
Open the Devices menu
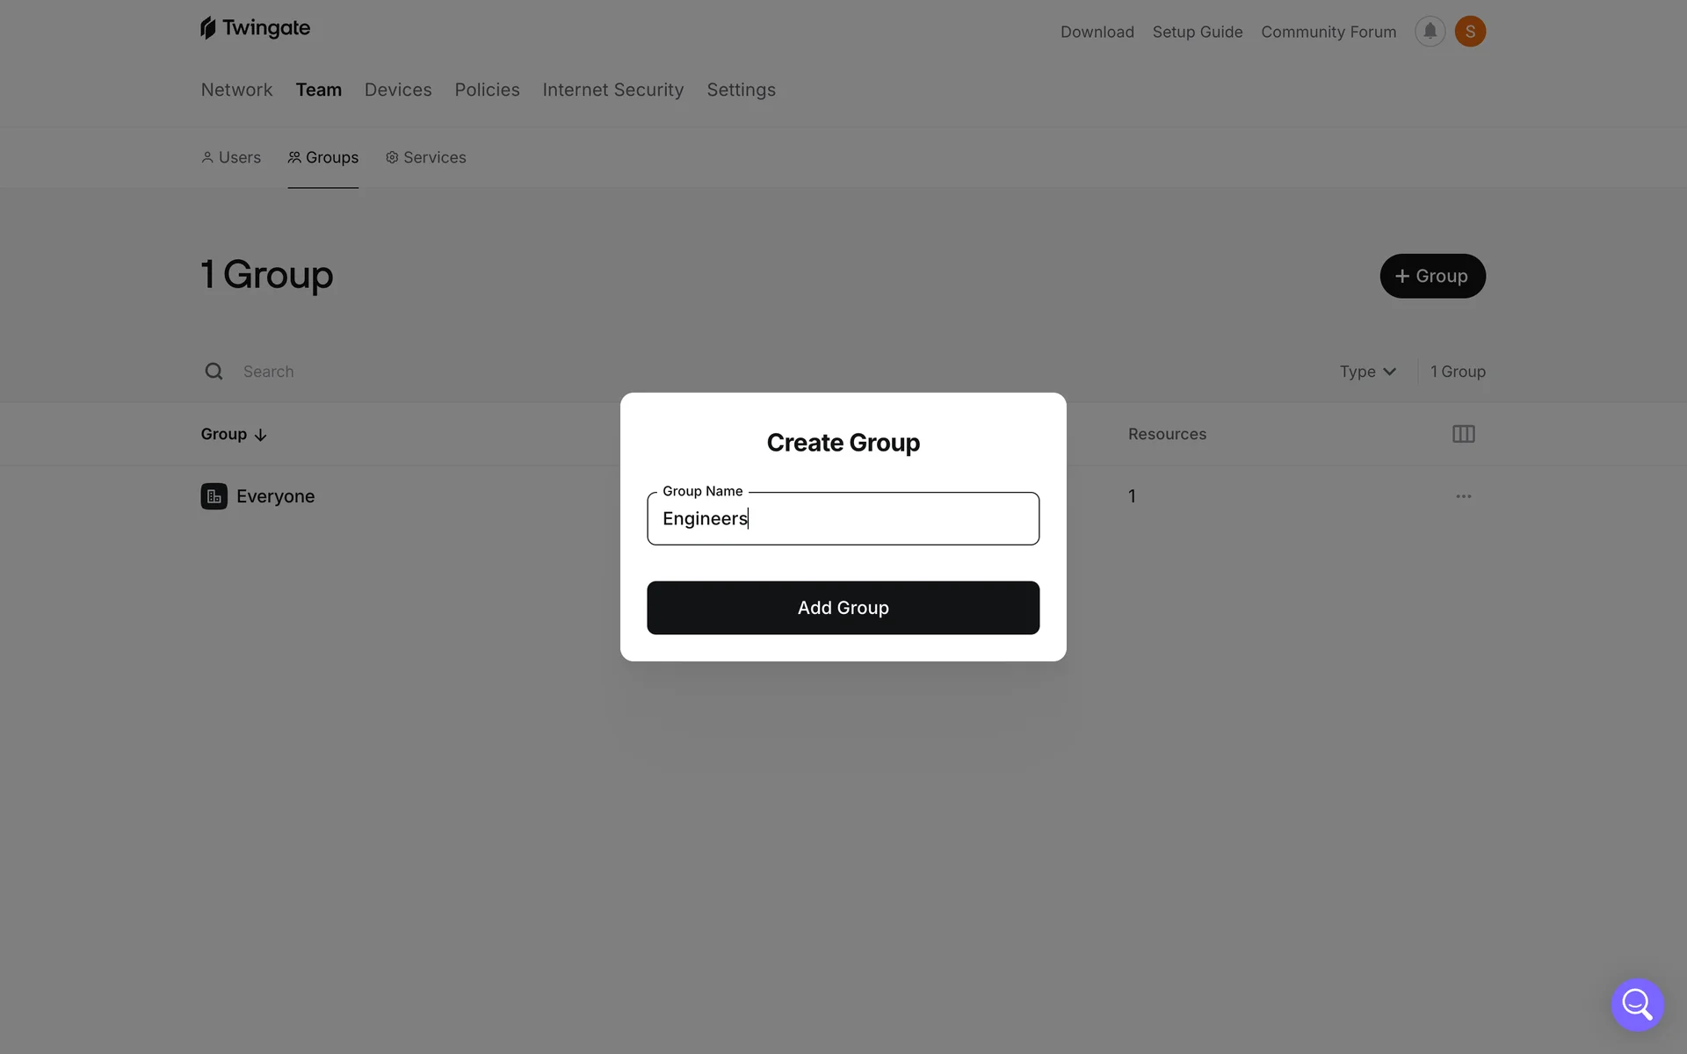click(398, 90)
